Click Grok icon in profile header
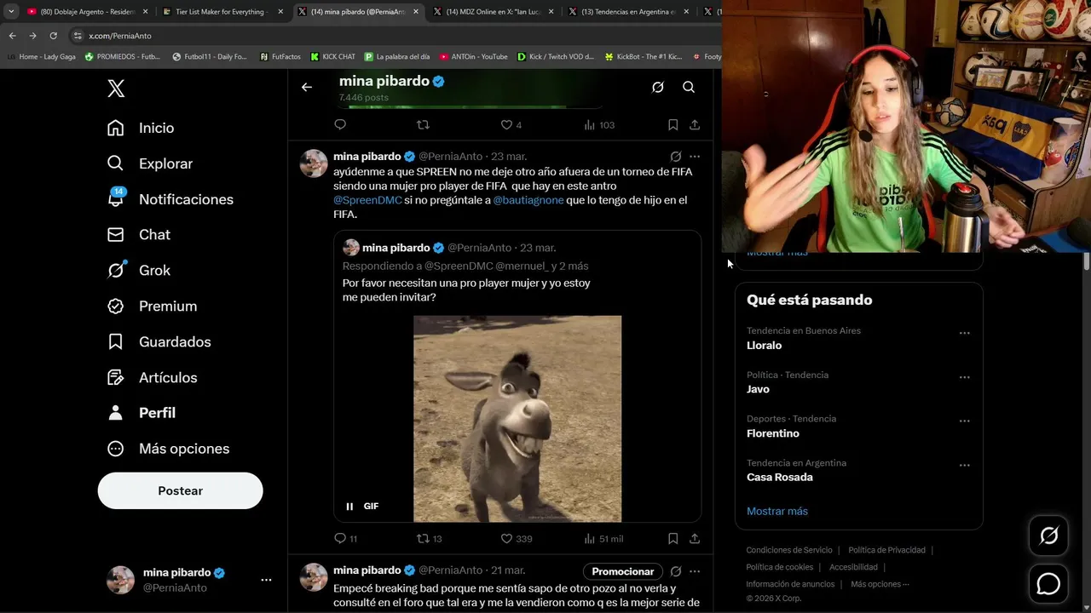1091x613 pixels. click(x=658, y=87)
